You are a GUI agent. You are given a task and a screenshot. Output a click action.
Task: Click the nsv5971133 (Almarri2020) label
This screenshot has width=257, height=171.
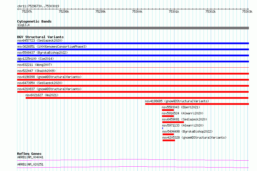tap(183, 125)
